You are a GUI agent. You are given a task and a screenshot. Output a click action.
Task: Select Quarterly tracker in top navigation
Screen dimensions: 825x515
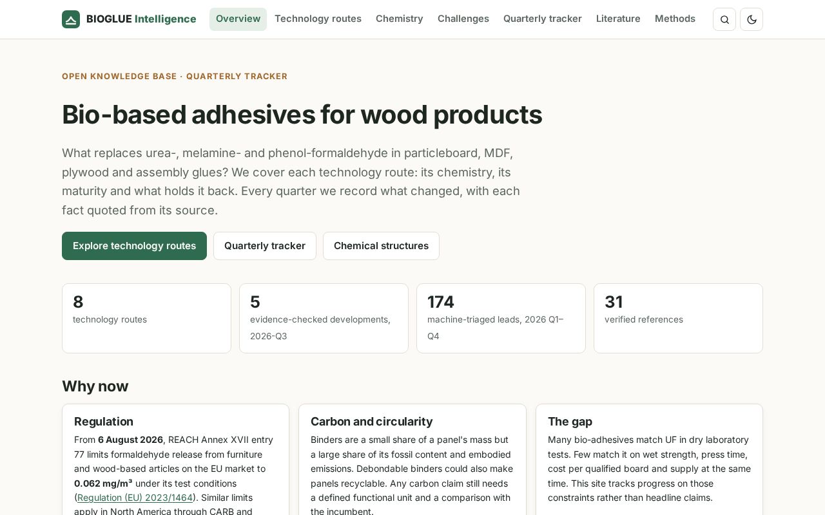(x=543, y=19)
